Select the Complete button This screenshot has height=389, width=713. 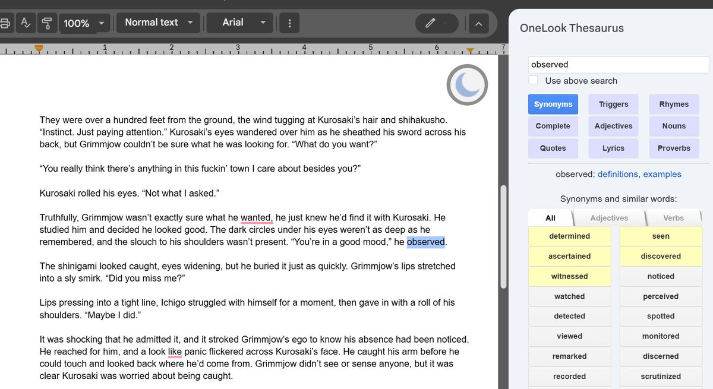pyautogui.click(x=553, y=126)
